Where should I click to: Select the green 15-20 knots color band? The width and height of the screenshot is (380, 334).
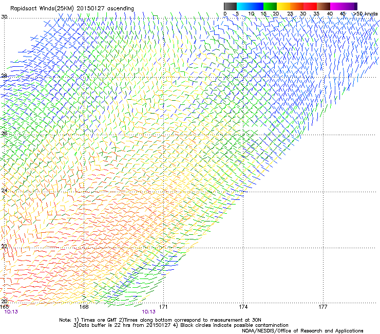[270, 6]
